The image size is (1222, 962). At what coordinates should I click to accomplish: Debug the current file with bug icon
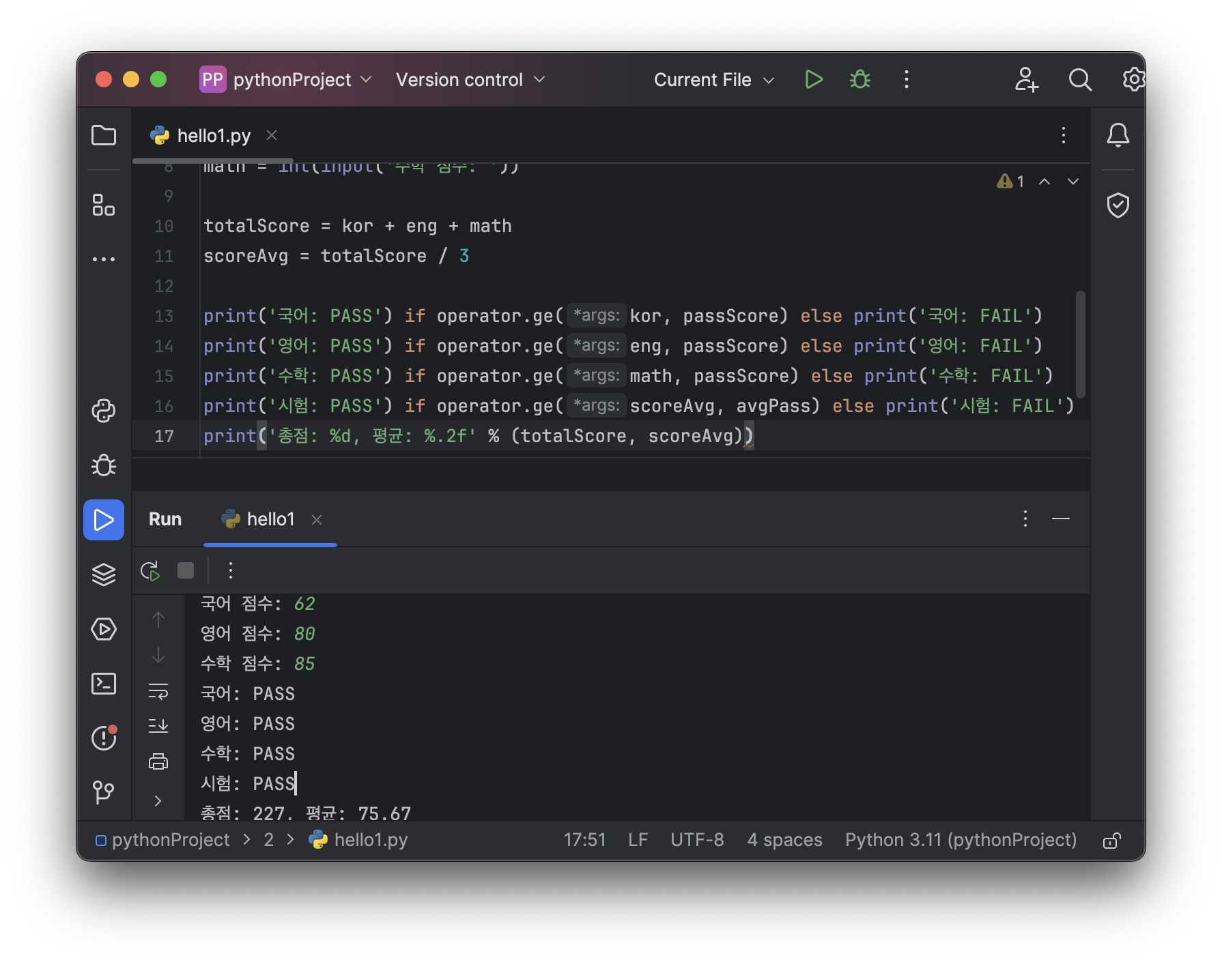(860, 80)
